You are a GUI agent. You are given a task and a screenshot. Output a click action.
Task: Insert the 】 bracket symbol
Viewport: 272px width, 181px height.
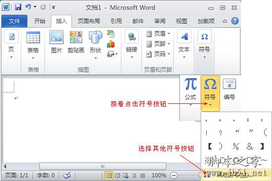(262, 146)
